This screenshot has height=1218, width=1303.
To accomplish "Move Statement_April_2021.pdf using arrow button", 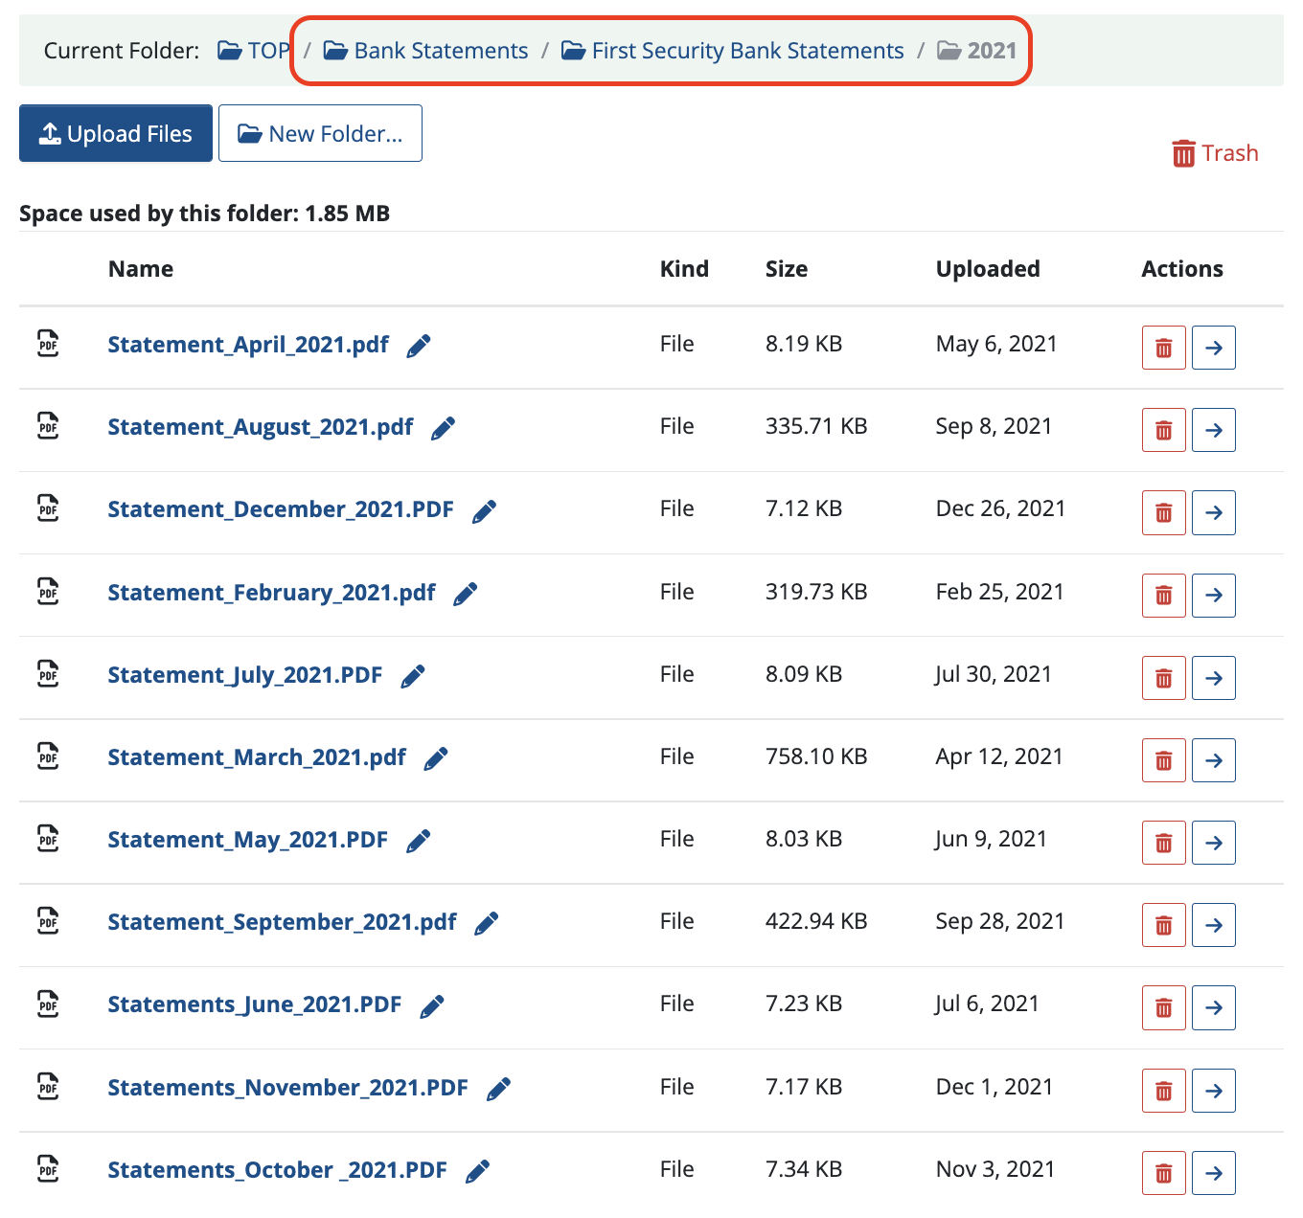I will [x=1214, y=348].
